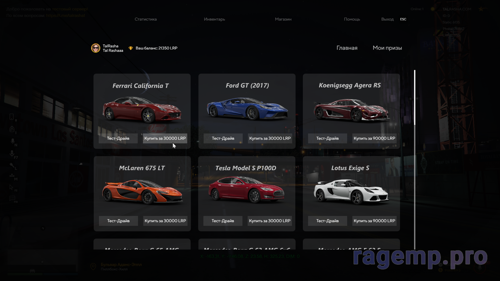The height and width of the screenshot is (281, 500).
Task: Open the backpack inventory icon
Action: tap(12, 129)
